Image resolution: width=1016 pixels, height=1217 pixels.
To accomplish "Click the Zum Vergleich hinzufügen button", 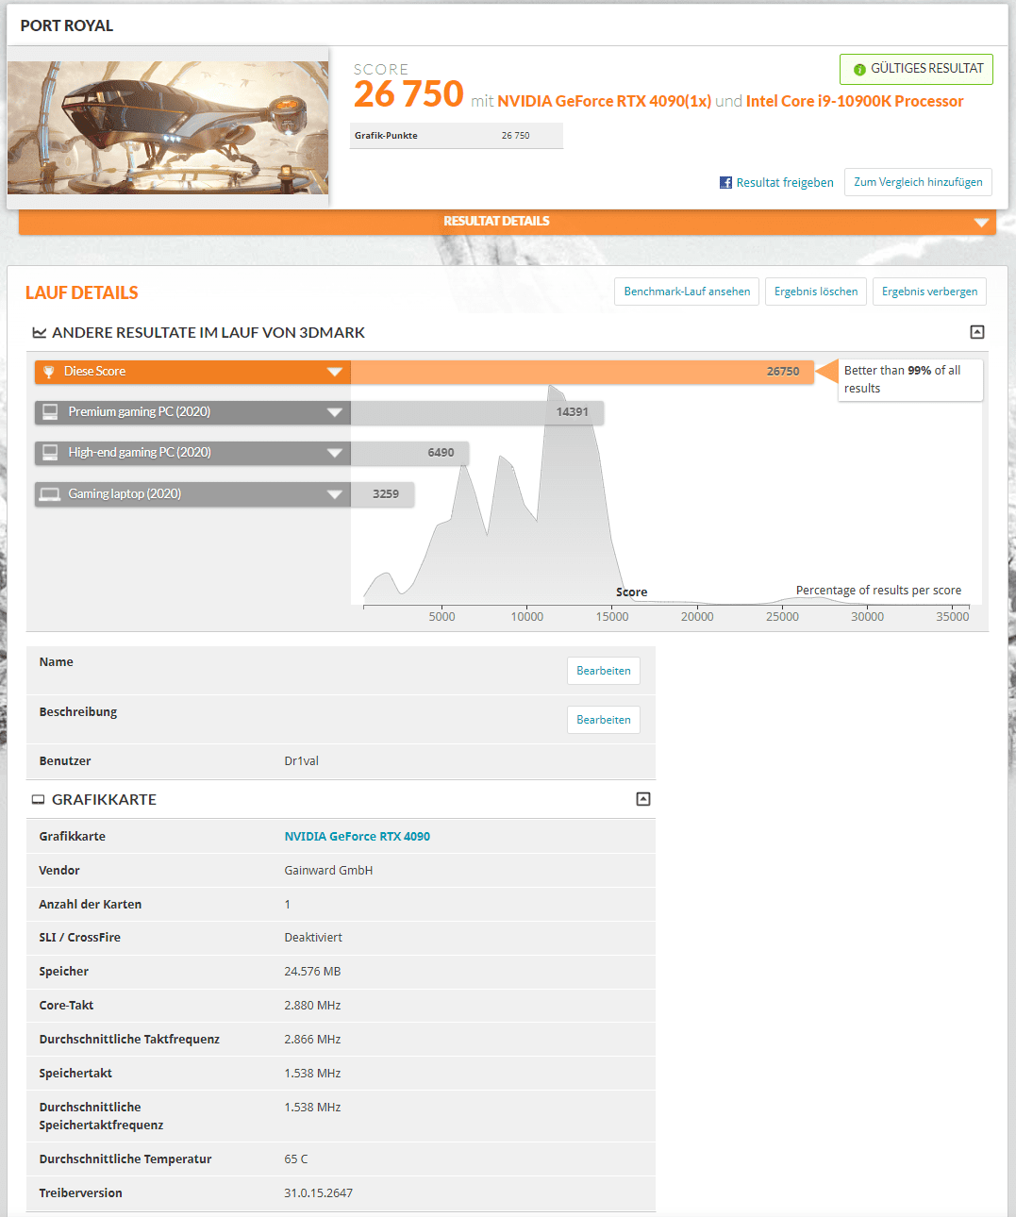I will (x=918, y=182).
